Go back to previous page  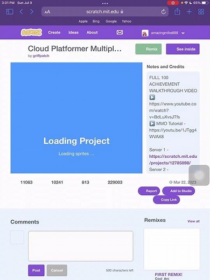coord(21,12)
